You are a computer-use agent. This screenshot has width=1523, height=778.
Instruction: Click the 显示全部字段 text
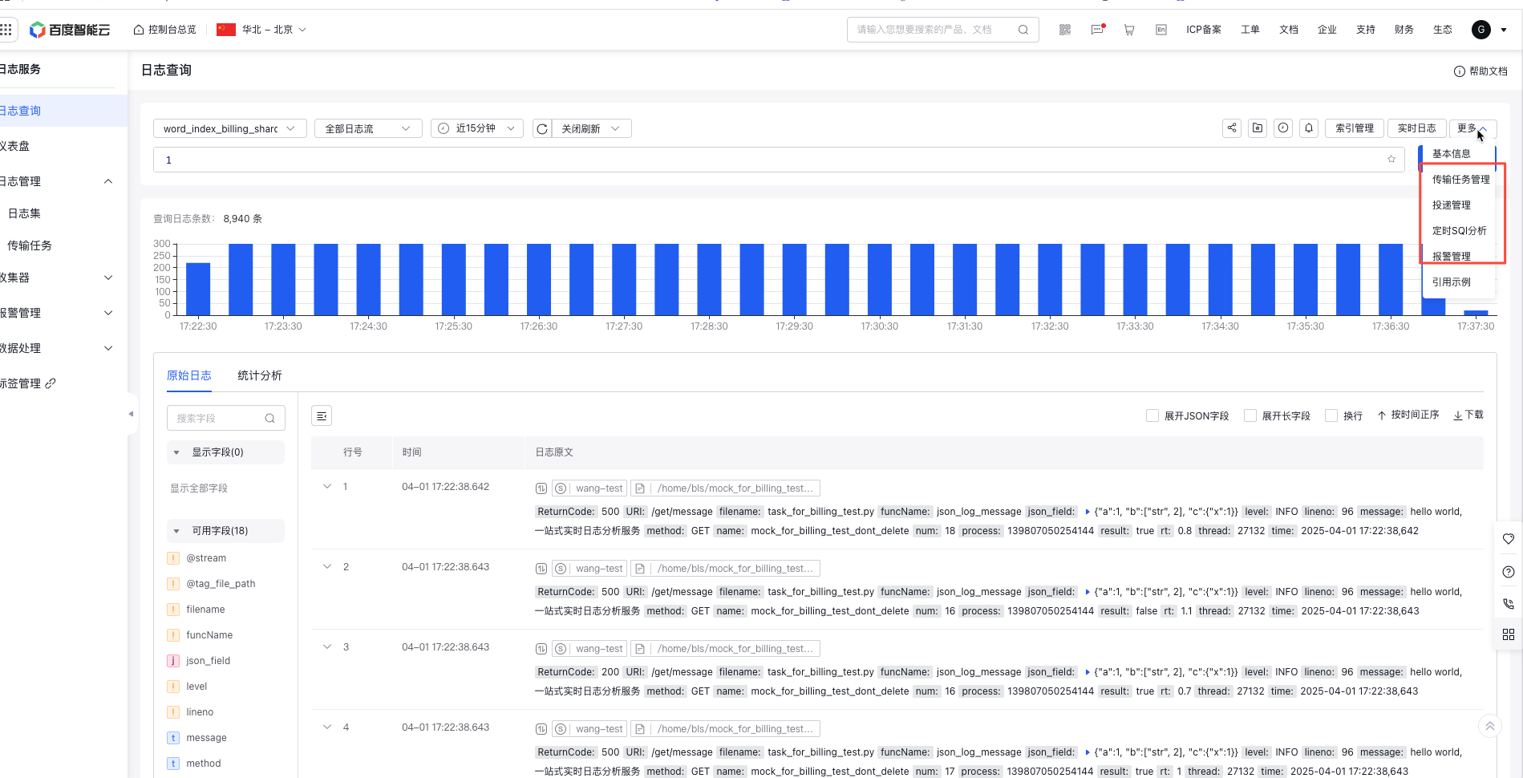coord(199,488)
